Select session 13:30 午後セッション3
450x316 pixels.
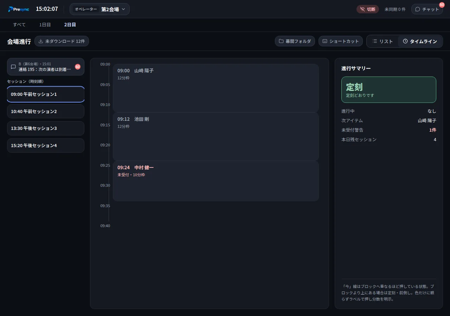46,128
